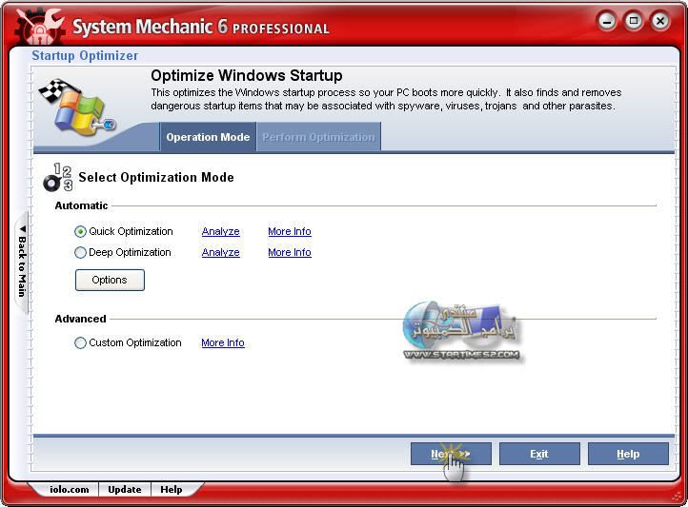
Task: Click the Select Optimization Mode heading
Action: 156,177
